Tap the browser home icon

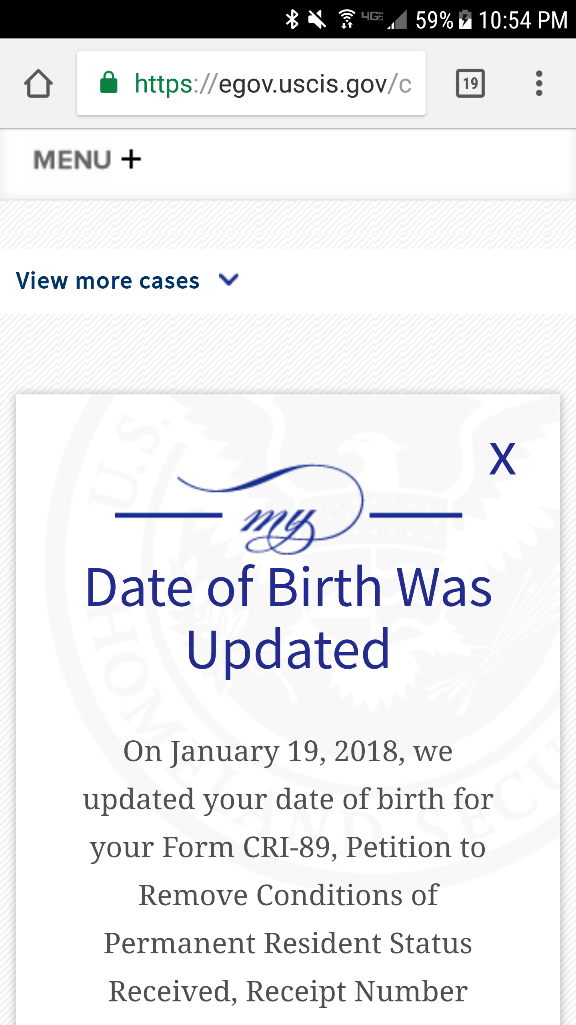tap(38, 83)
